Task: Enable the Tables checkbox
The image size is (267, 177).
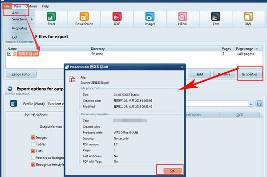Action: 33,144
